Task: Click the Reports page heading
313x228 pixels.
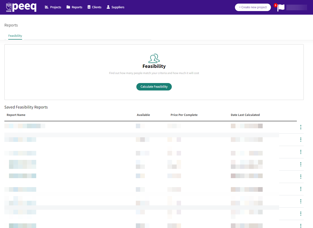Action: tap(11, 25)
